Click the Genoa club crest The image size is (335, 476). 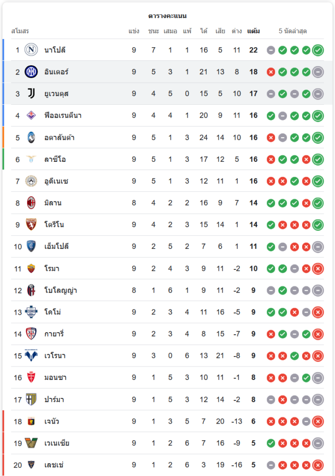(31, 421)
